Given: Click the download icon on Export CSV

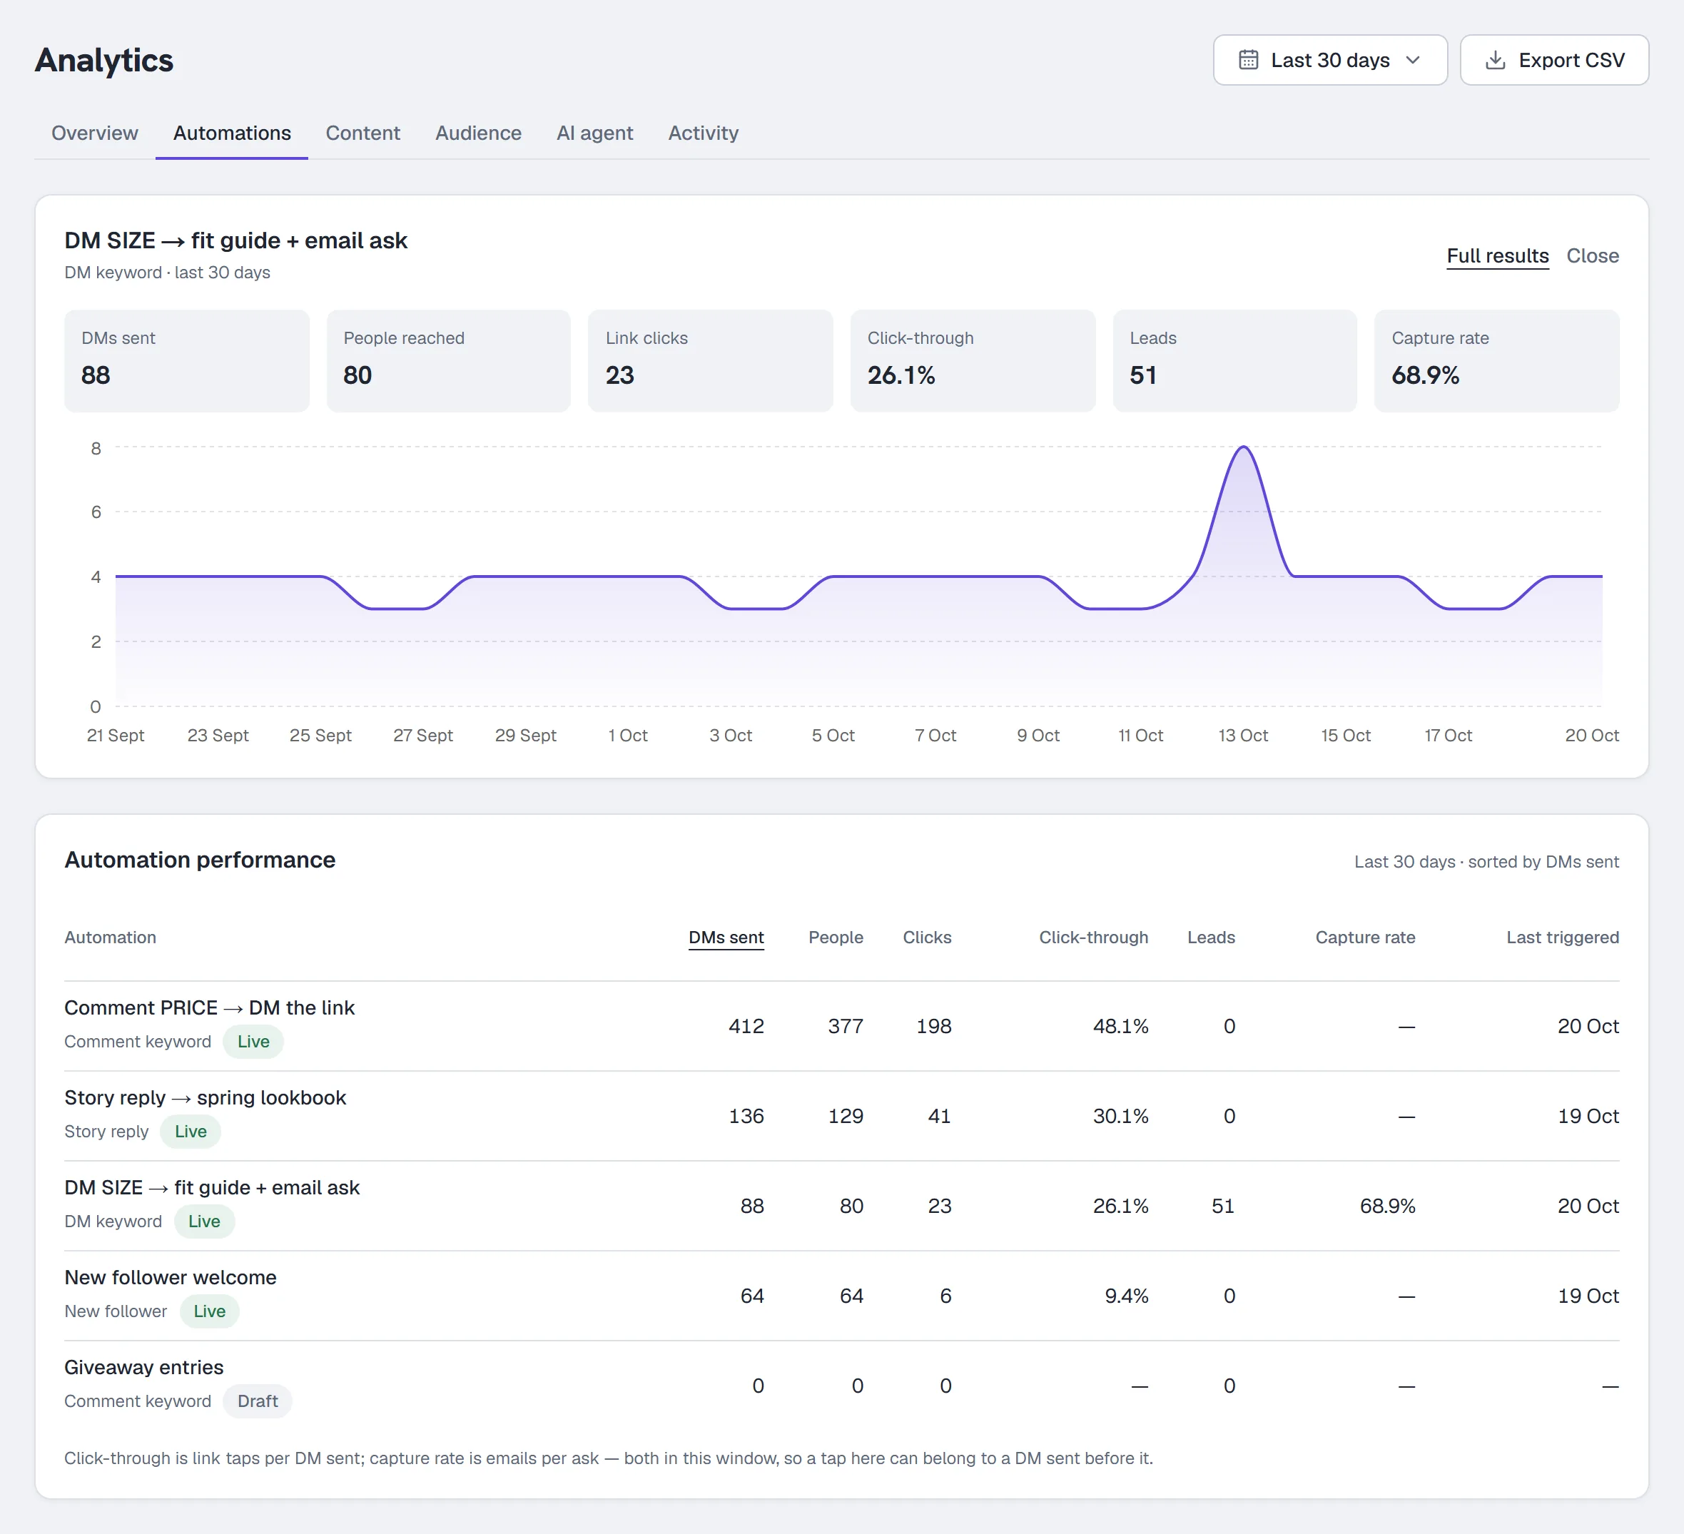Looking at the screenshot, I should (1495, 60).
